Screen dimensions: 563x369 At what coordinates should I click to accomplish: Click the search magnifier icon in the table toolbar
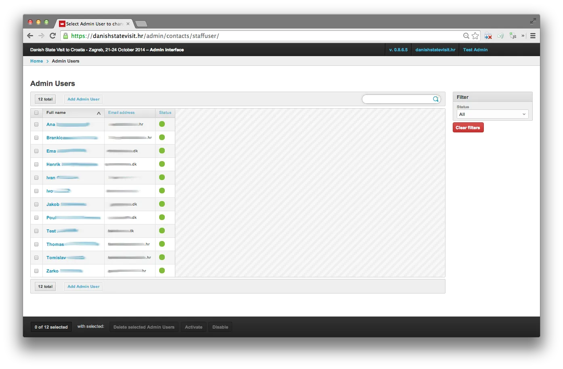pos(436,99)
